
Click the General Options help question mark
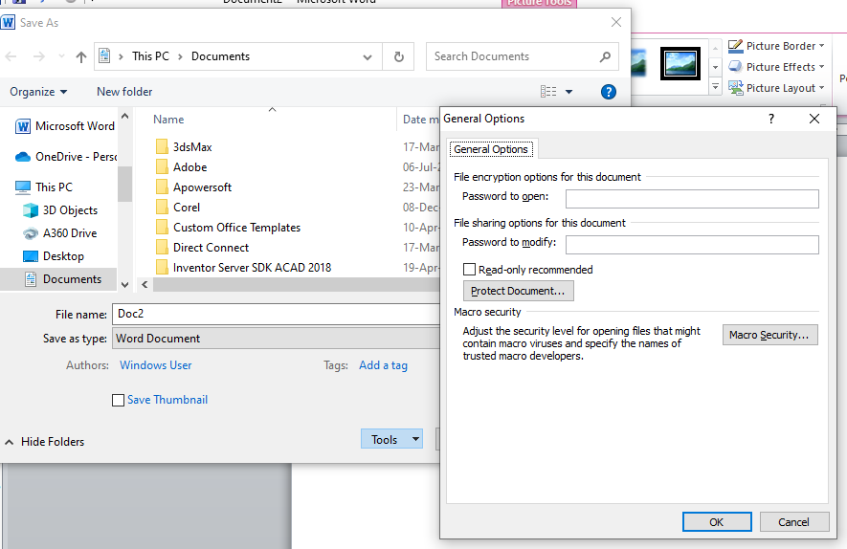(x=771, y=119)
